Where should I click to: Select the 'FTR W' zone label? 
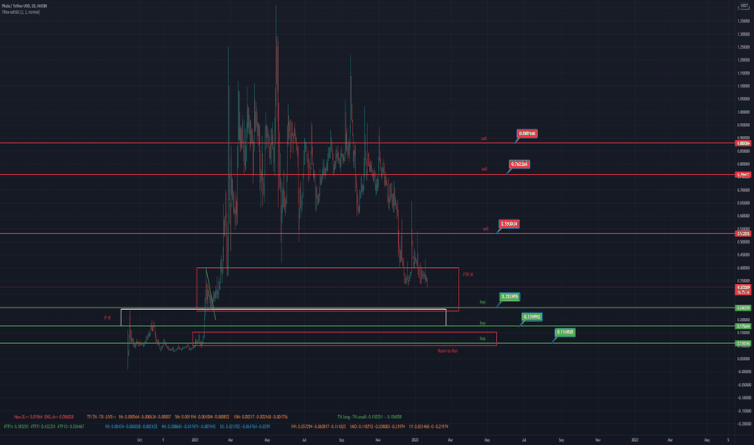coord(468,275)
